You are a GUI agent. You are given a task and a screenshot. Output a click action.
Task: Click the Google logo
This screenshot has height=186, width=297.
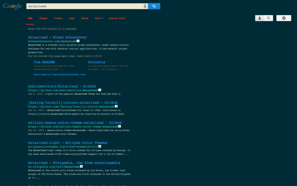12,6
